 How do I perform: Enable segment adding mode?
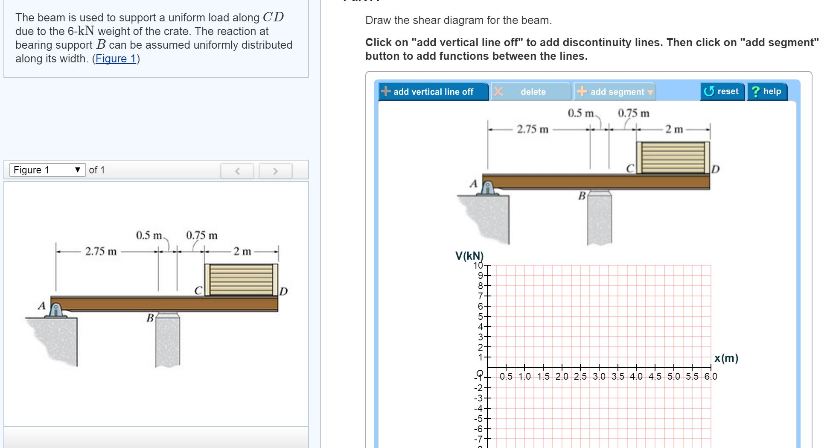[615, 91]
